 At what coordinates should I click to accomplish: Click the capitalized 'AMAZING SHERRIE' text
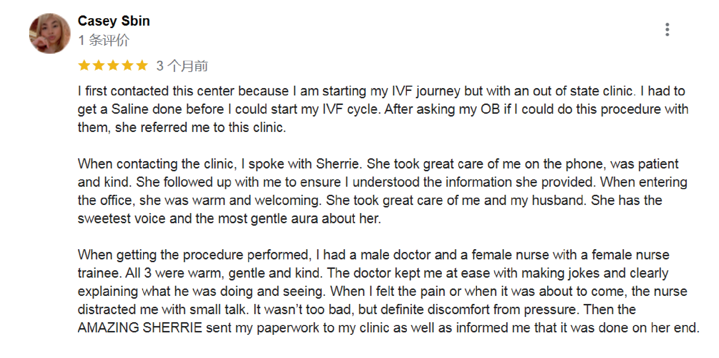140,328
